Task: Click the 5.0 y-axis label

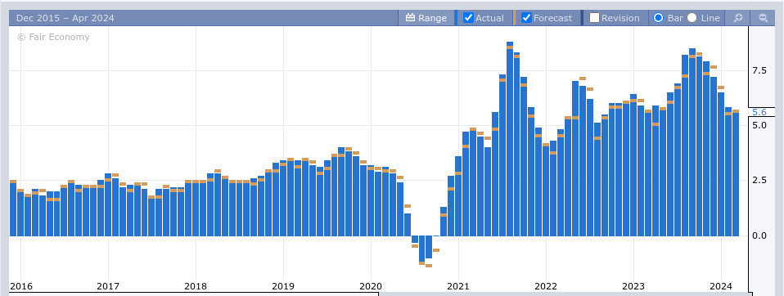Action: (x=759, y=125)
